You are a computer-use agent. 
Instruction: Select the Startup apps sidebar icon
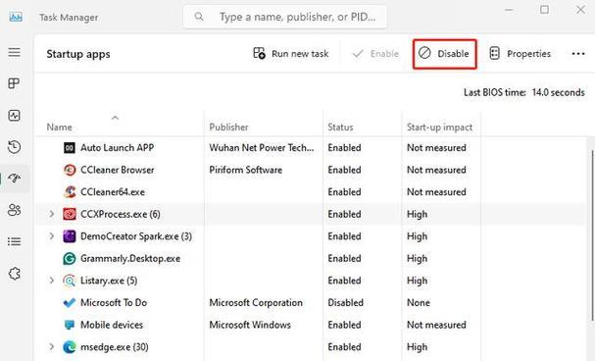pyautogui.click(x=15, y=178)
